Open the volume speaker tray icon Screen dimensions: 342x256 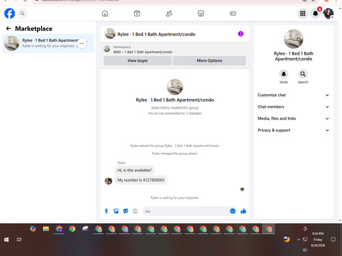305,250
